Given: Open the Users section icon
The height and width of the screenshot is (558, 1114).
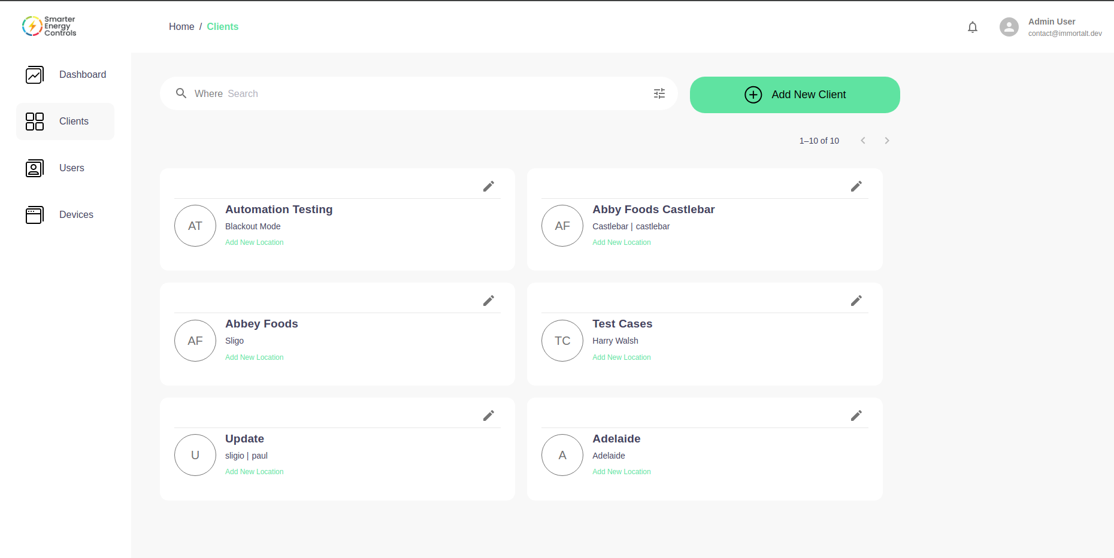Looking at the screenshot, I should tap(34, 168).
